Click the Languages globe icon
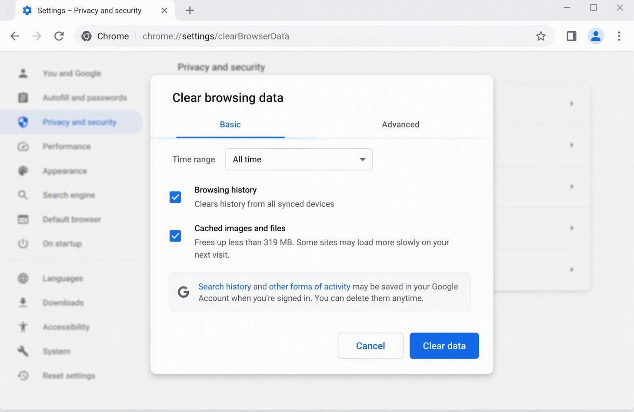The height and width of the screenshot is (412, 634). click(x=23, y=278)
